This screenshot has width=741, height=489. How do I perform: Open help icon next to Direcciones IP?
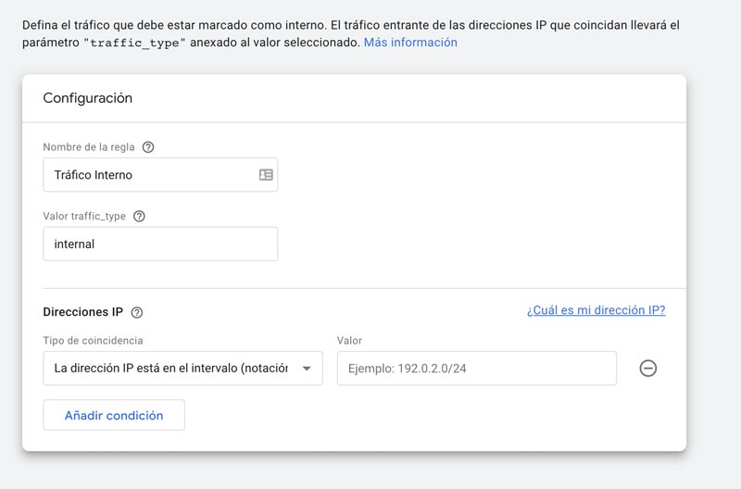point(137,312)
